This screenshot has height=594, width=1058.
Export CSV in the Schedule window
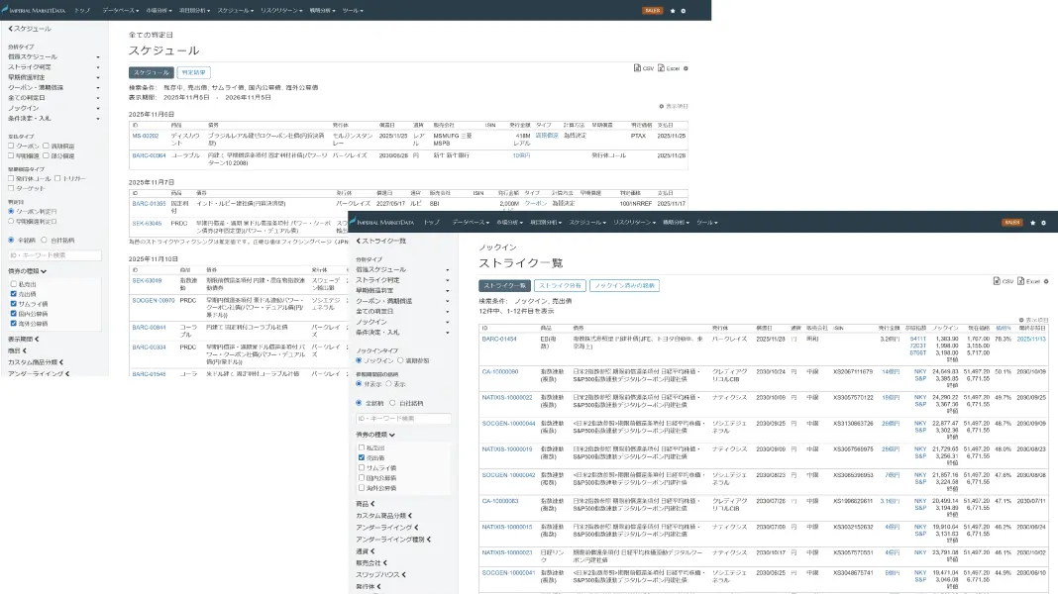[x=644, y=68]
